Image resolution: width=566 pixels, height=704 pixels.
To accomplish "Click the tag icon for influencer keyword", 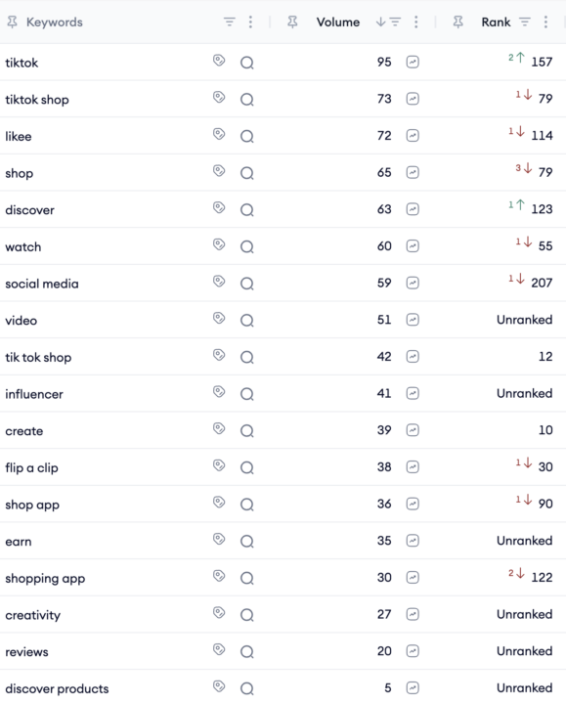I will (219, 392).
